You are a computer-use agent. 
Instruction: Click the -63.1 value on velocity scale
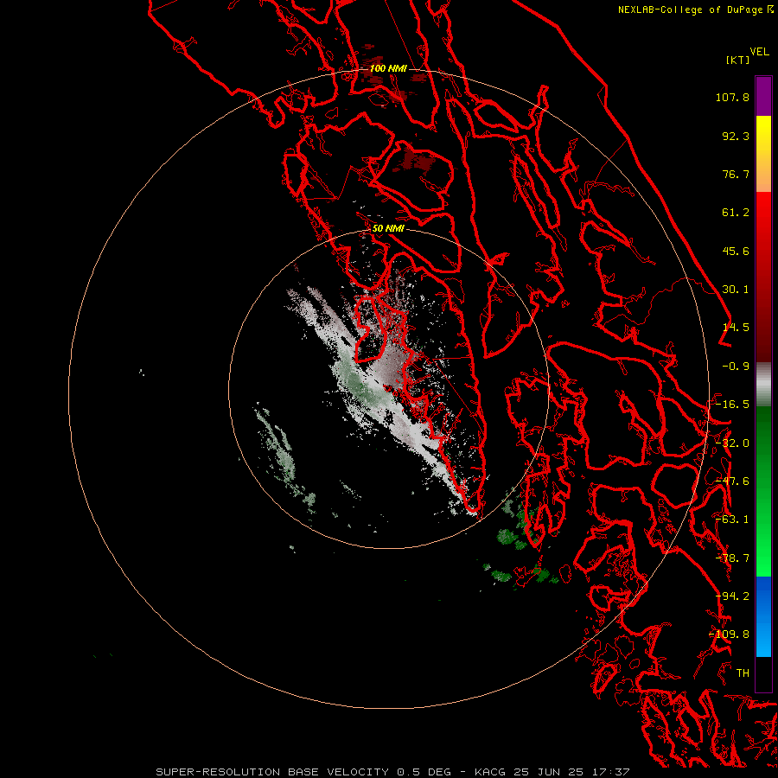point(732,520)
